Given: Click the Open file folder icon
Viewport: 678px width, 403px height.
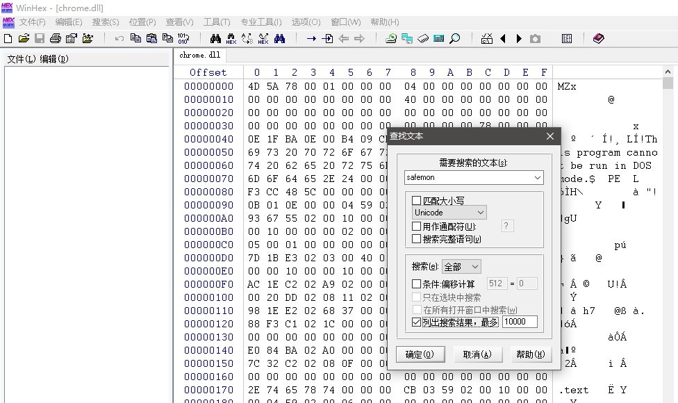Looking at the screenshot, I should coord(24,38).
